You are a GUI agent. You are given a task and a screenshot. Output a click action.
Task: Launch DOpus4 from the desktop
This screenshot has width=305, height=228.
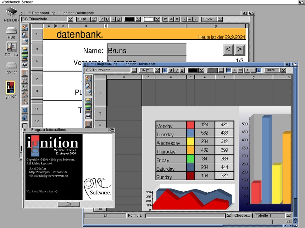pyautogui.click(x=11, y=49)
